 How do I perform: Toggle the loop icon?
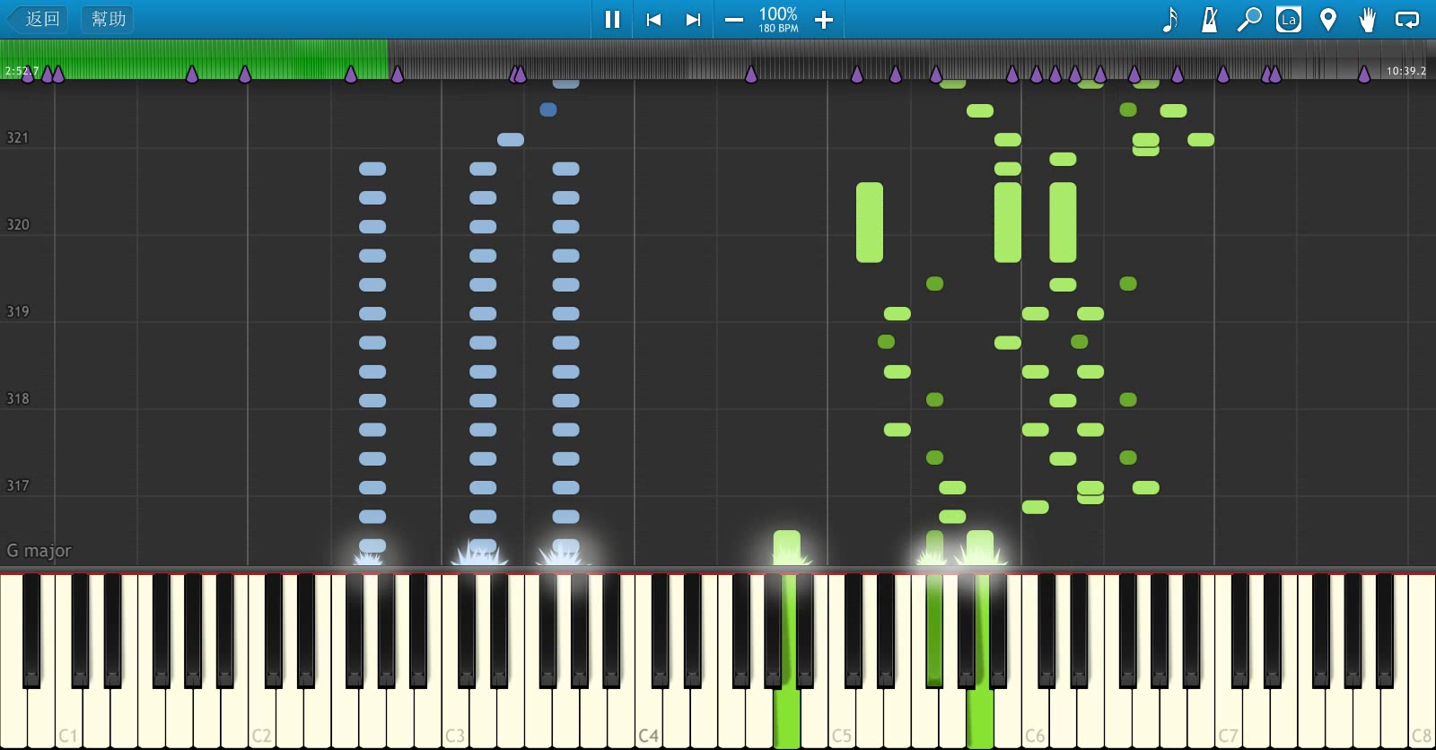pos(1407,19)
